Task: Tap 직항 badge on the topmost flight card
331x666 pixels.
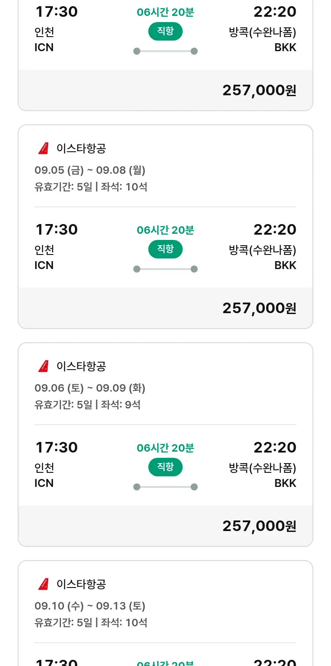Action: (x=165, y=31)
